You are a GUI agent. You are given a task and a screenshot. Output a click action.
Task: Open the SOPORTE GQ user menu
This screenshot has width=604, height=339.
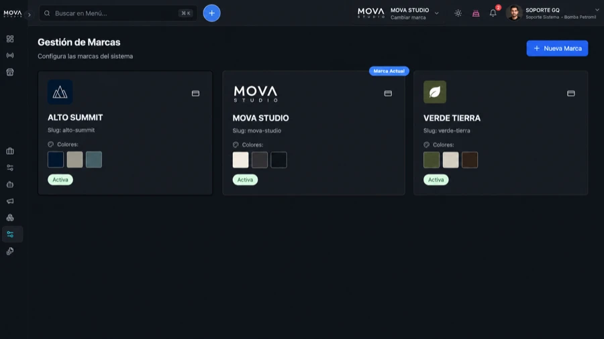(553, 13)
